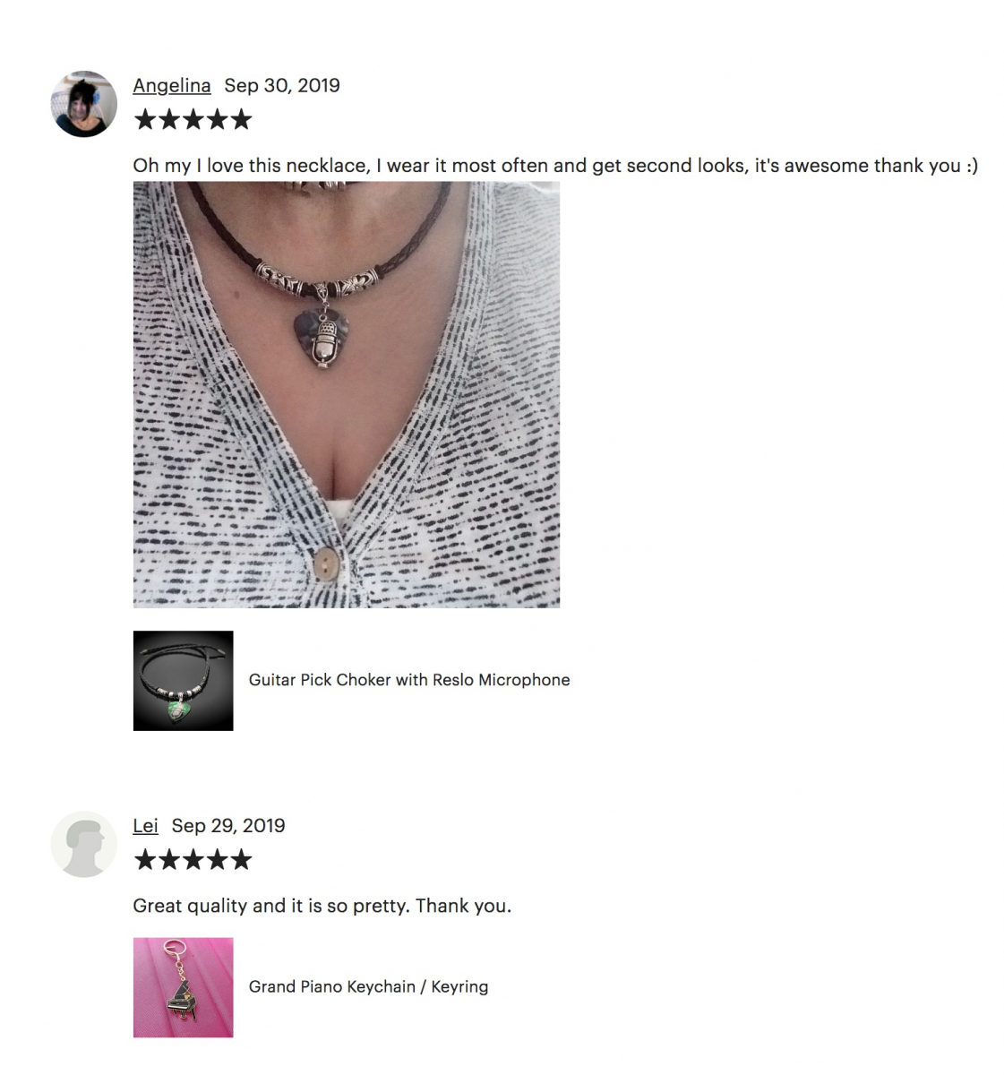Open the Grand Piano Keychain product thumbnail
Image resolution: width=1004 pixels, height=1075 pixels.
pos(184,987)
